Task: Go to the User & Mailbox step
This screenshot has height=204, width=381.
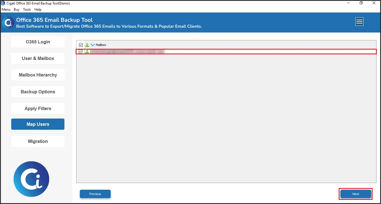Action: pos(38,58)
